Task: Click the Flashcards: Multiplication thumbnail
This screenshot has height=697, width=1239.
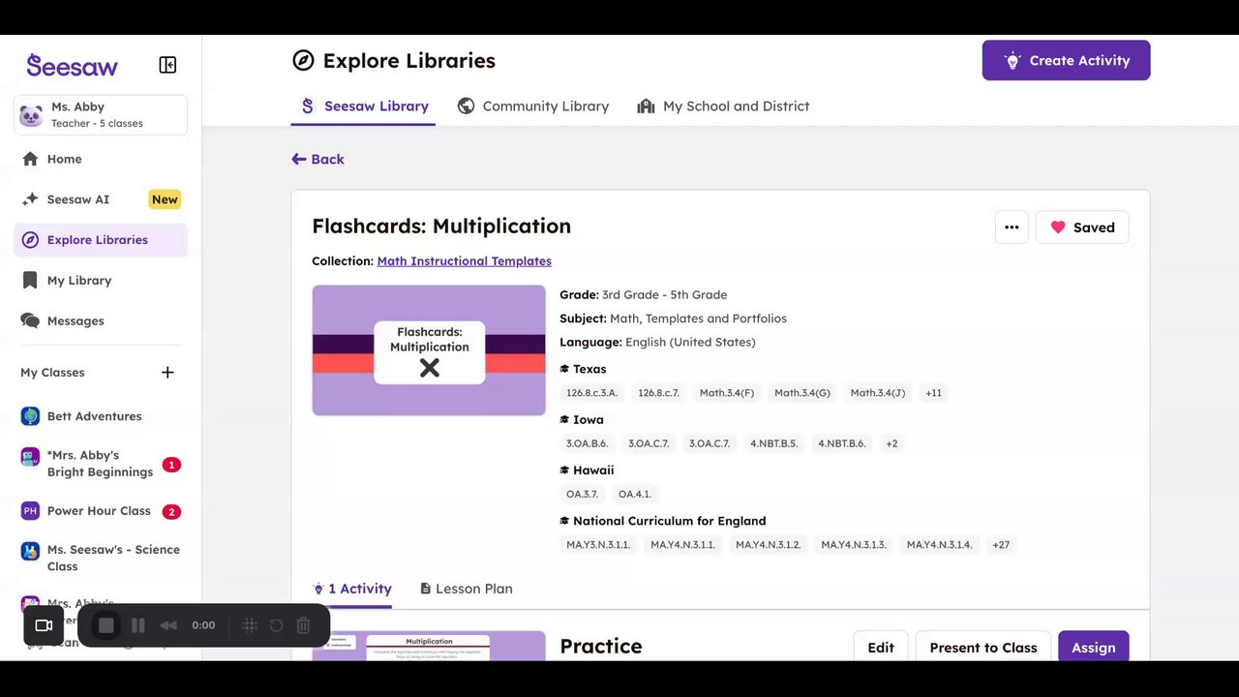Action: 429,350
